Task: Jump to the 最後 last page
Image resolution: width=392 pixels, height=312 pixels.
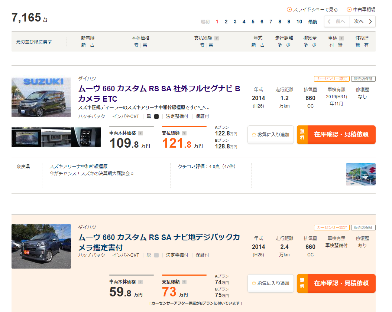Action: tap(312, 22)
